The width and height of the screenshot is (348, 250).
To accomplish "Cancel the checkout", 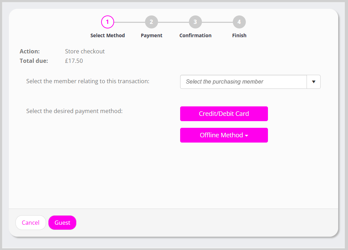I will coord(31,223).
